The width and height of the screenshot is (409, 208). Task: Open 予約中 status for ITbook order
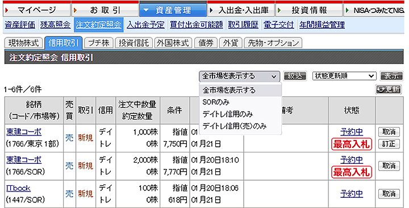point(352,194)
